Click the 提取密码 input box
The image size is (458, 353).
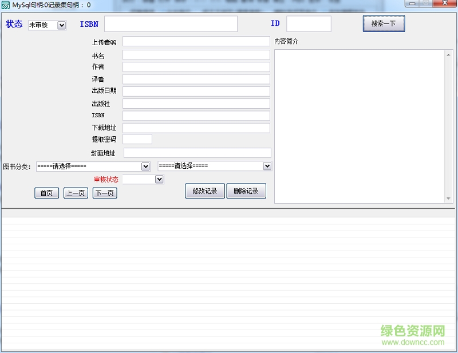tap(136, 138)
